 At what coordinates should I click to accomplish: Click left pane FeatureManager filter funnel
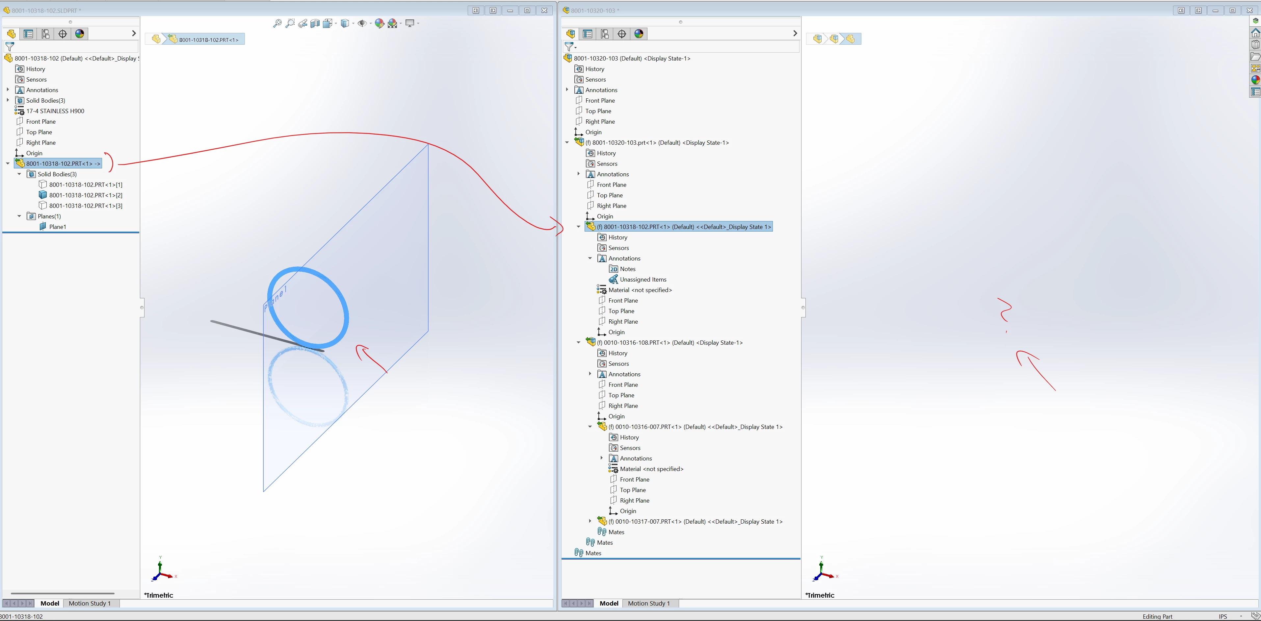click(10, 46)
